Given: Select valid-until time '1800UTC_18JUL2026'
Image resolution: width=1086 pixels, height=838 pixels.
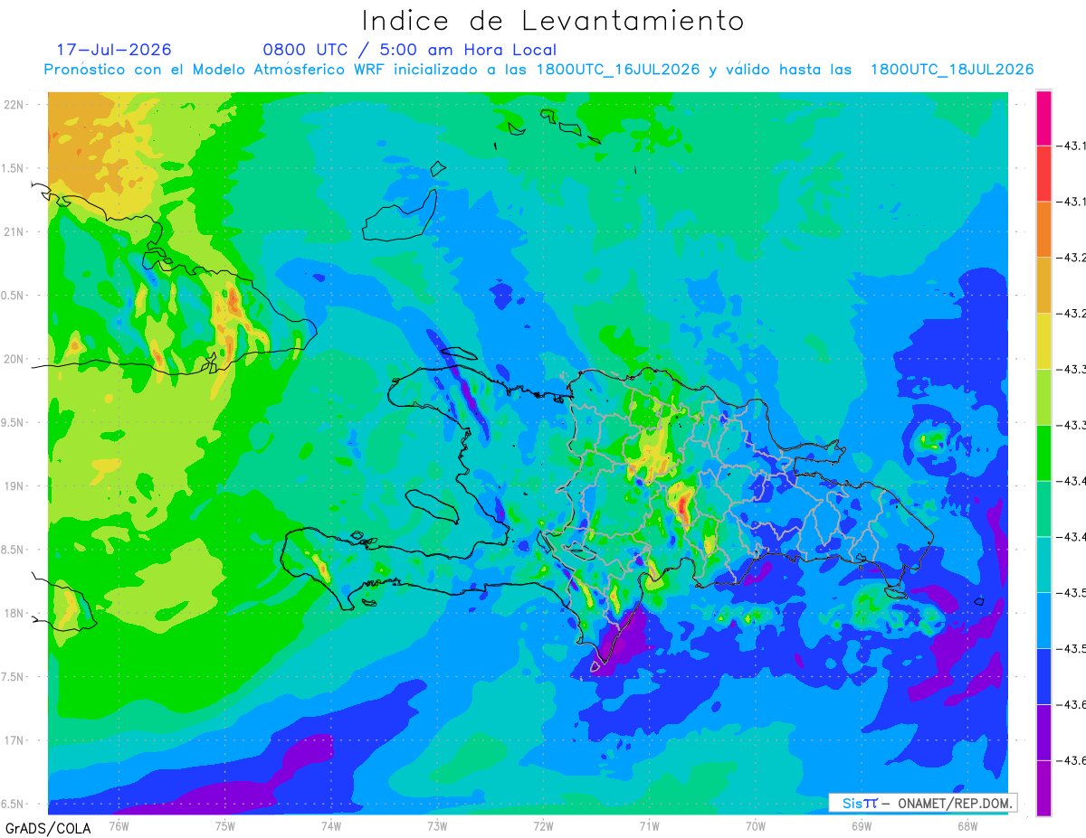Looking at the screenshot, I should click(952, 70).
